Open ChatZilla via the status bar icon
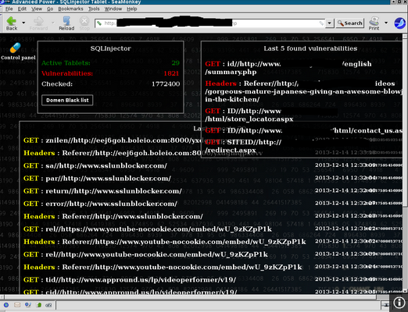 point(48,305)
